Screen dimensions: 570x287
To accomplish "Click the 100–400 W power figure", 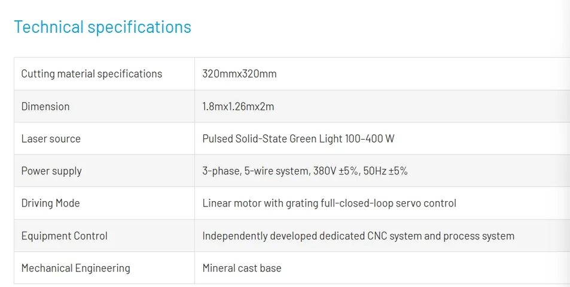I will (370, 138).
